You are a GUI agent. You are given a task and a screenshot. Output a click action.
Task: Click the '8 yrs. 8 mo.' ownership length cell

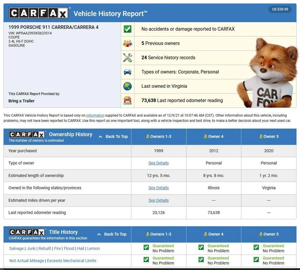pos(214,175)
